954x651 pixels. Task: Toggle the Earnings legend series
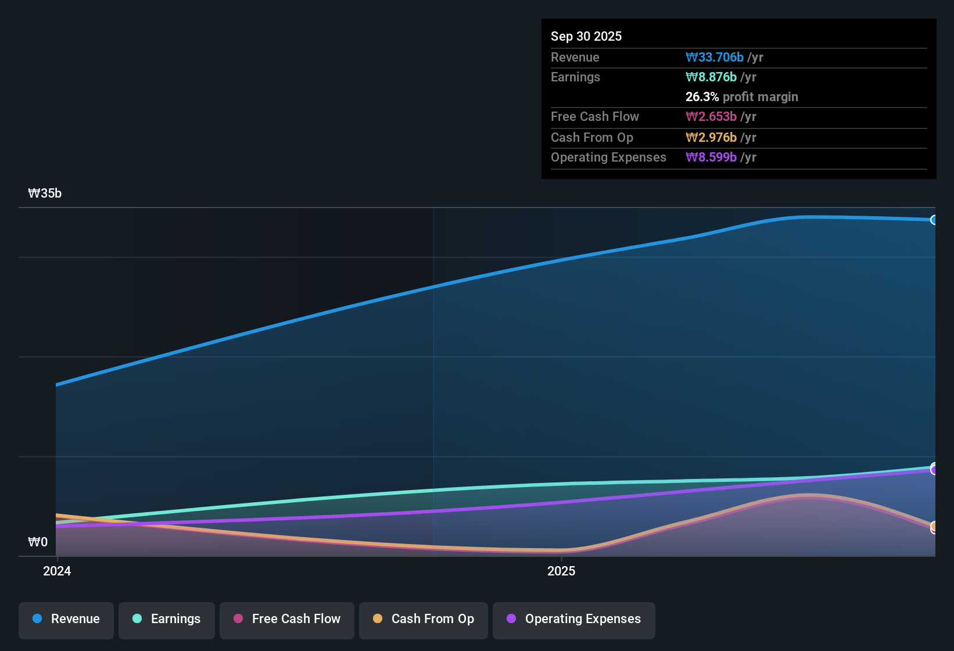[x=167, y=620]
